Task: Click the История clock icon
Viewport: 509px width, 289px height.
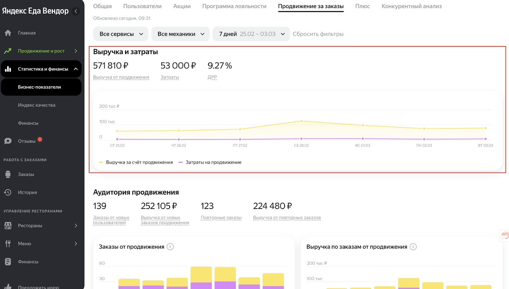Action: 8,192
